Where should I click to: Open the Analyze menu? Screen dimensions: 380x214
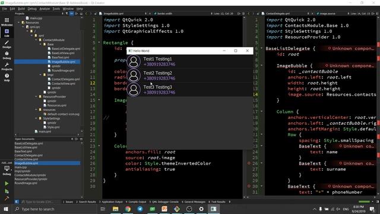(x=45, y=9)
